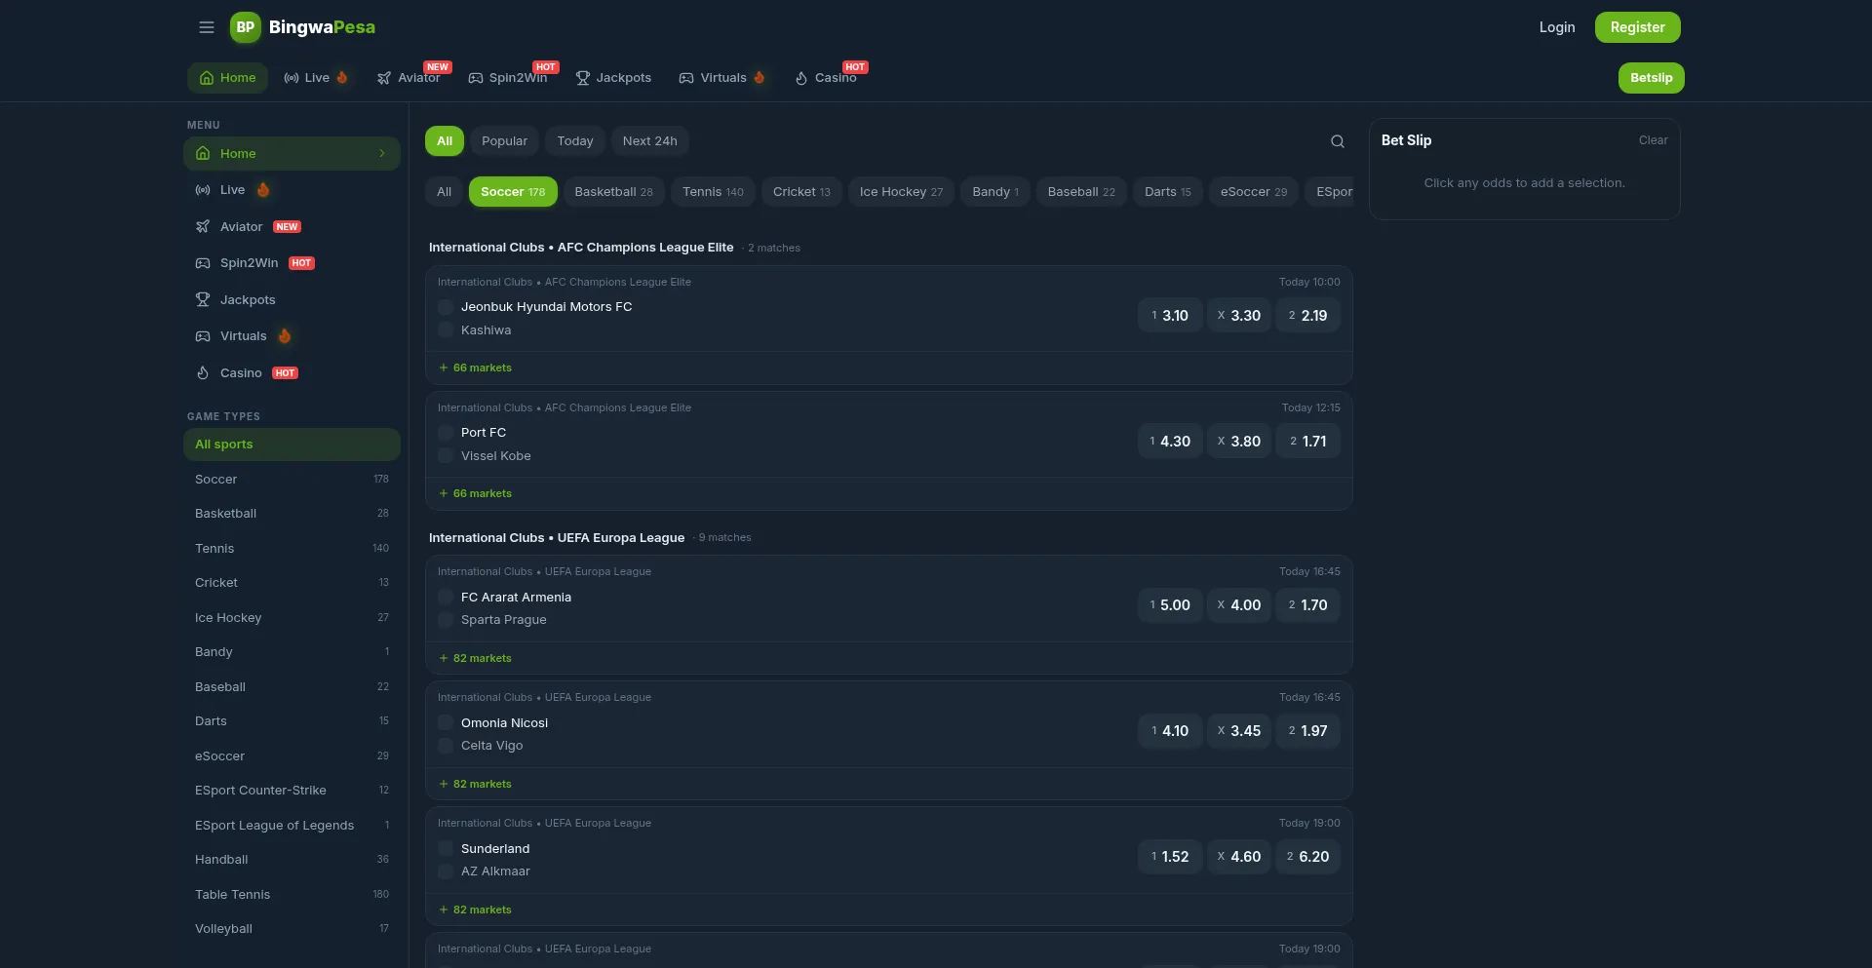
Task: Open the hamburger menu icon
Action: [207, 27]
